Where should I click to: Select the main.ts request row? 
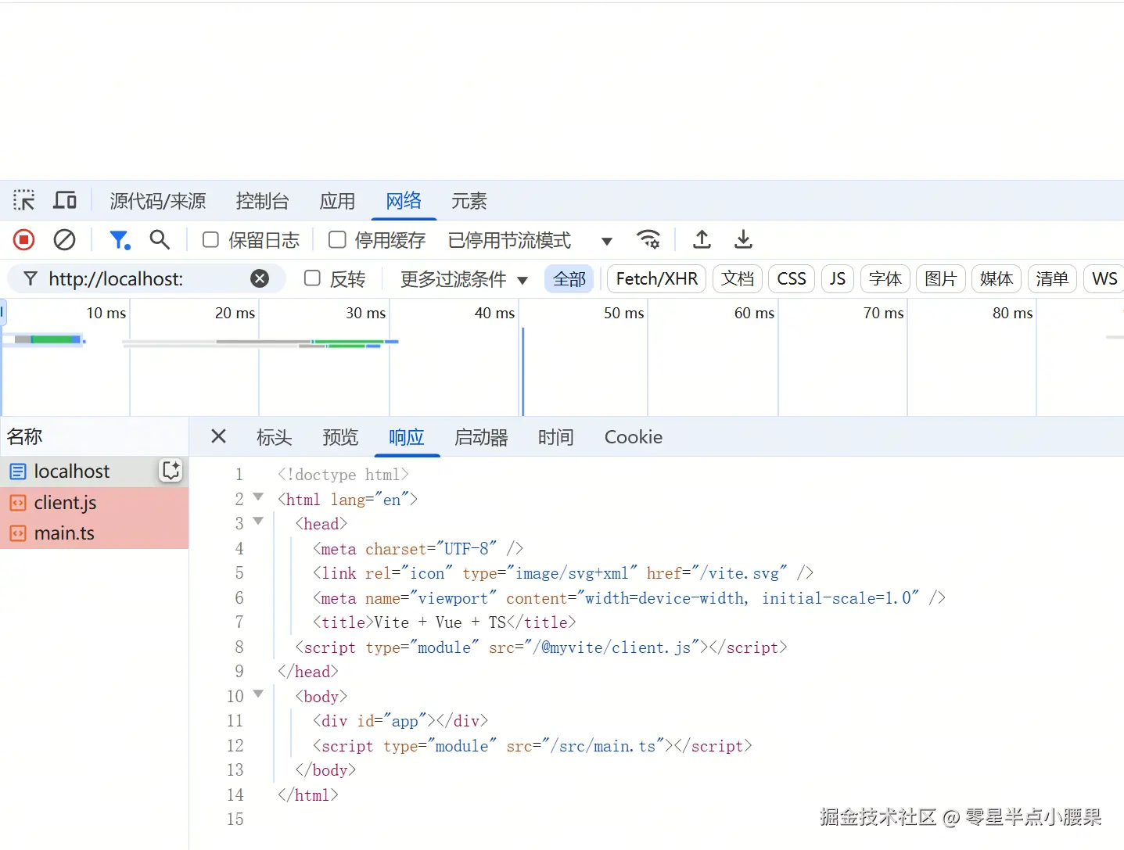tap(94, 533)
